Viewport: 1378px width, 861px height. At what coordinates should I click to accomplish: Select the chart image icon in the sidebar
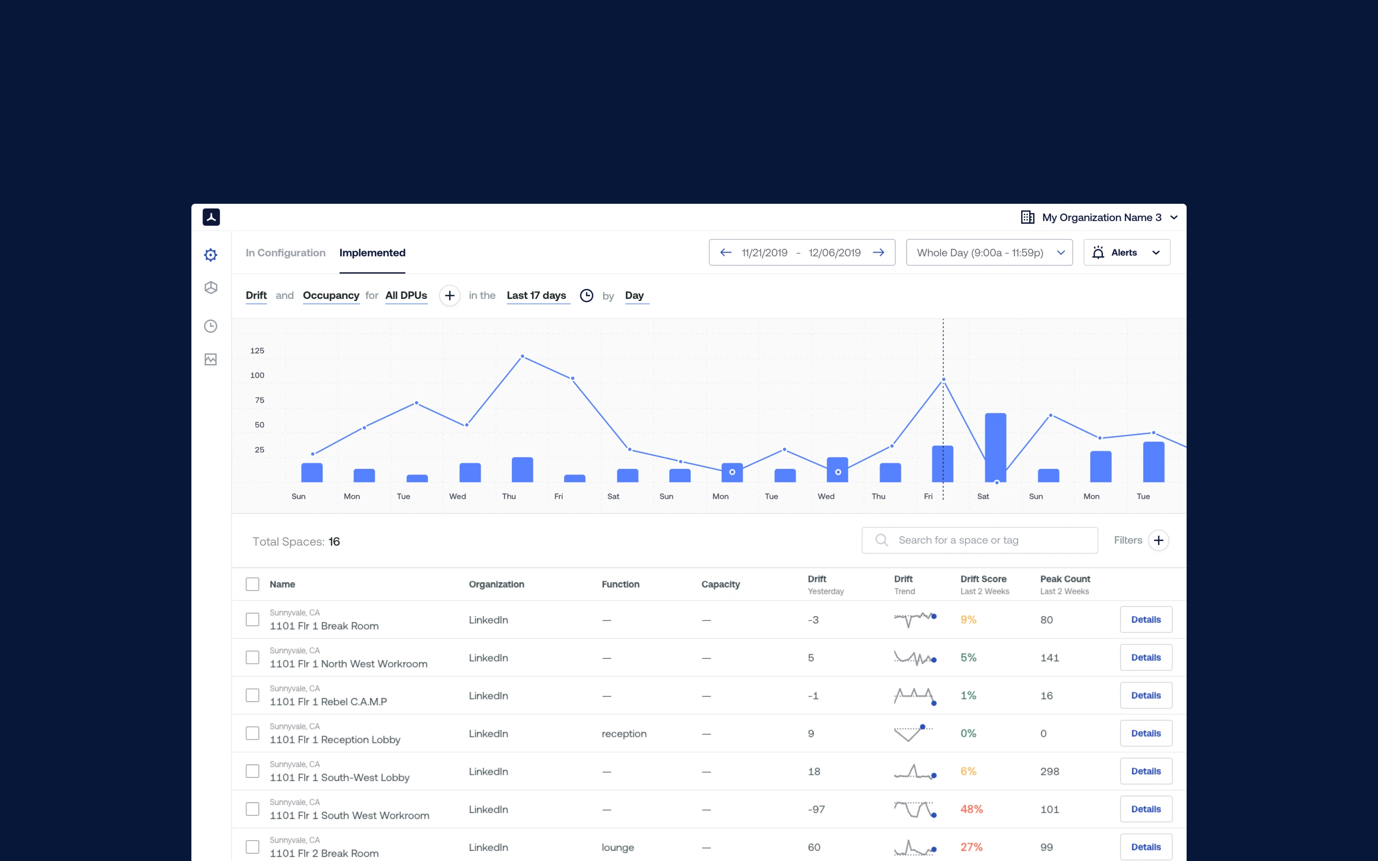point(211,359)
